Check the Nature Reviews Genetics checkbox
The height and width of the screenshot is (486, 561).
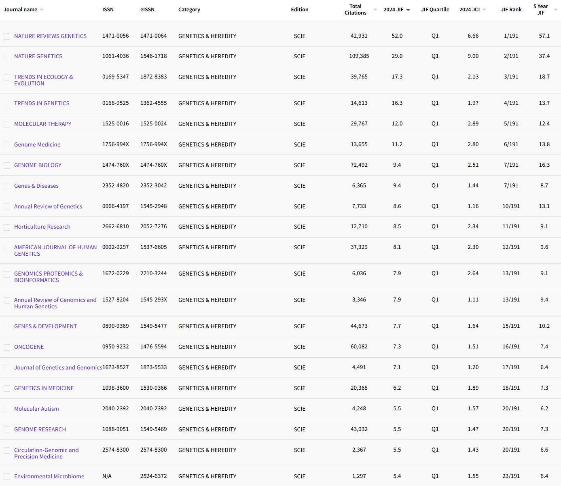[7, 36]
